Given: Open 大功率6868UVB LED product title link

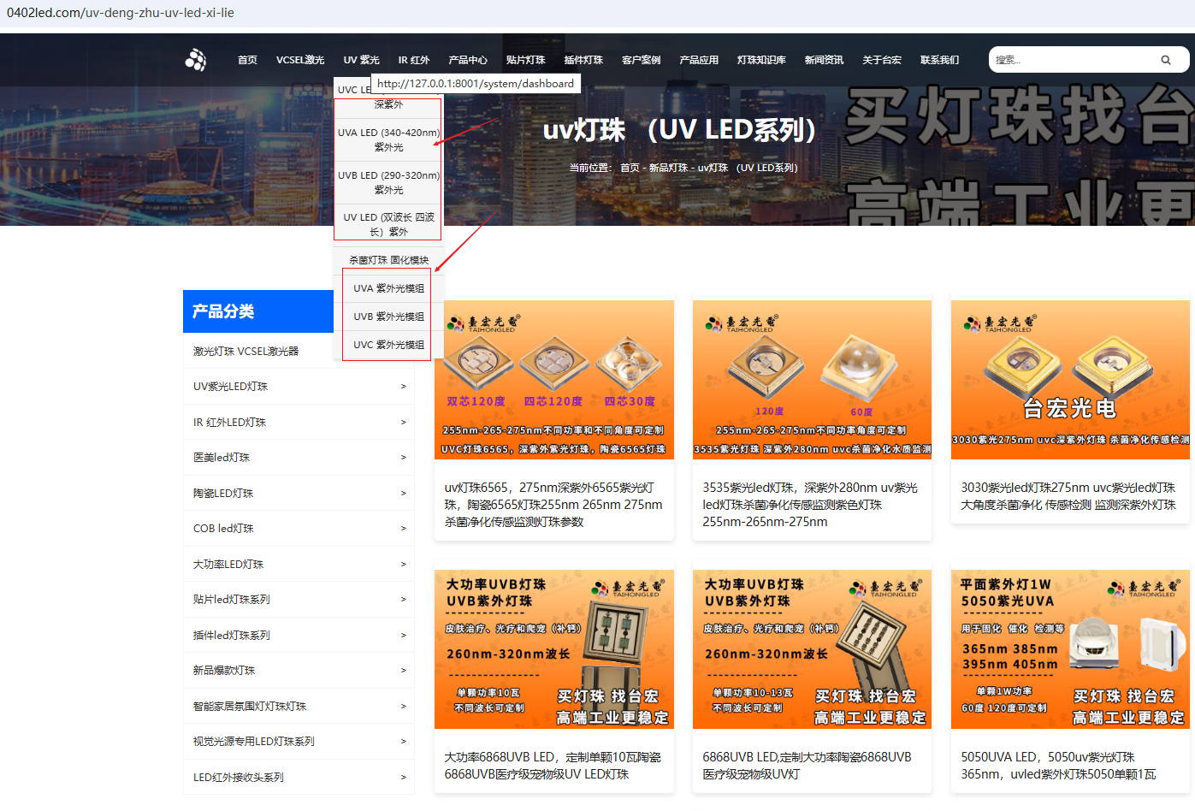Looking at the screenshot, I should 553,766.
